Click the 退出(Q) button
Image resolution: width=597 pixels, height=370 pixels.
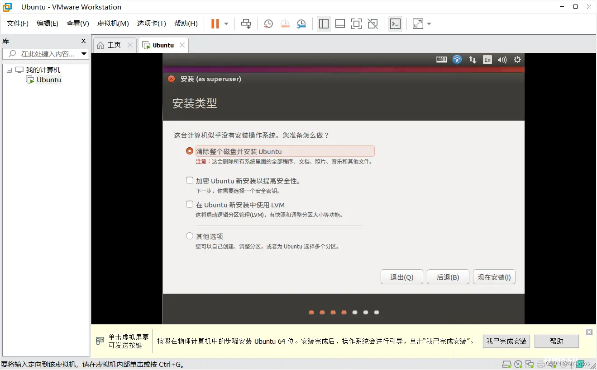point(402,277)
